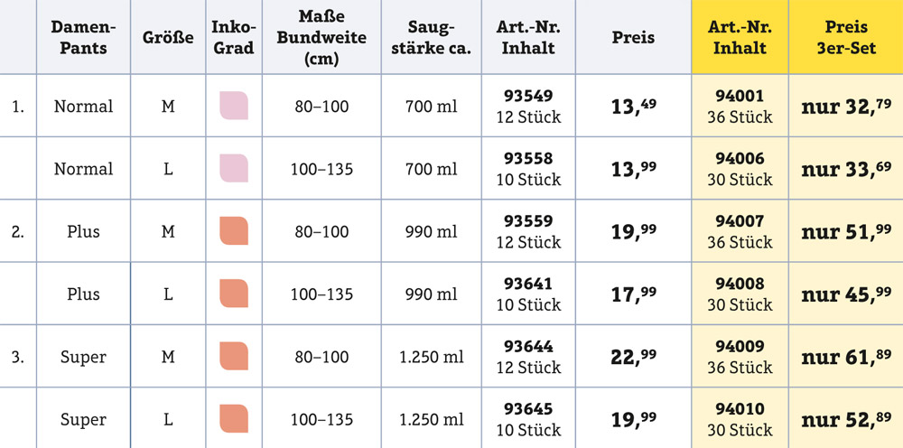Image resolution: width=903 pixels, height=448 pixels.
Task: Click the Inko-Grad icon for Super M
Action: click(x=234, y=356)
